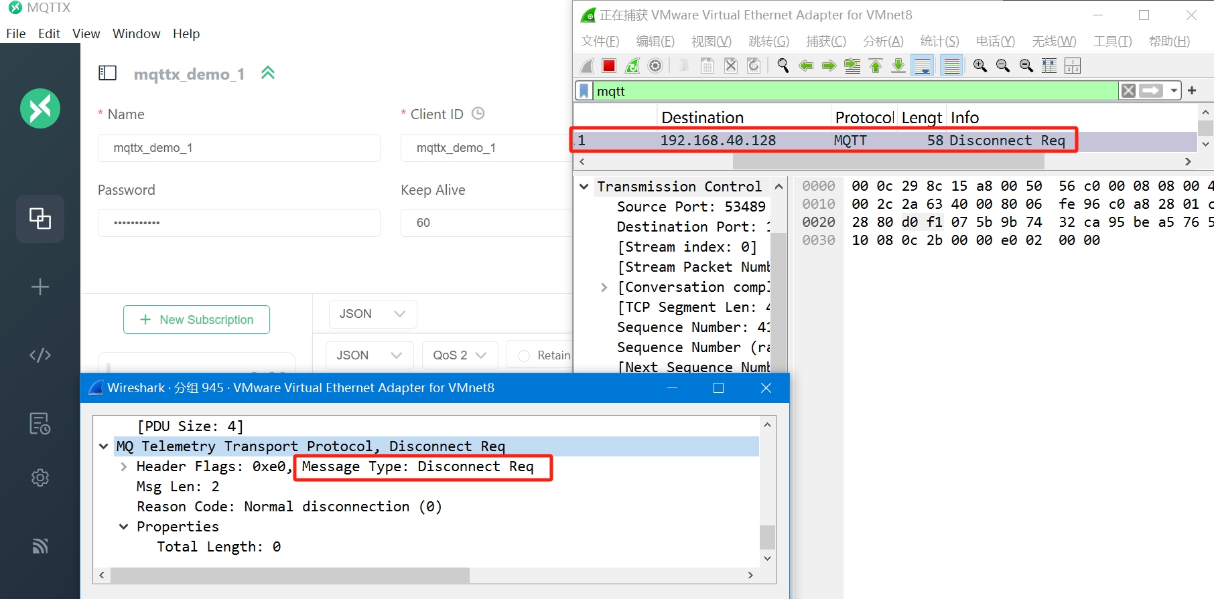Image resolution: width=1214 pixels, height=599 pixels.
Task: Jump to the last packet
Action: click(898, 66)
